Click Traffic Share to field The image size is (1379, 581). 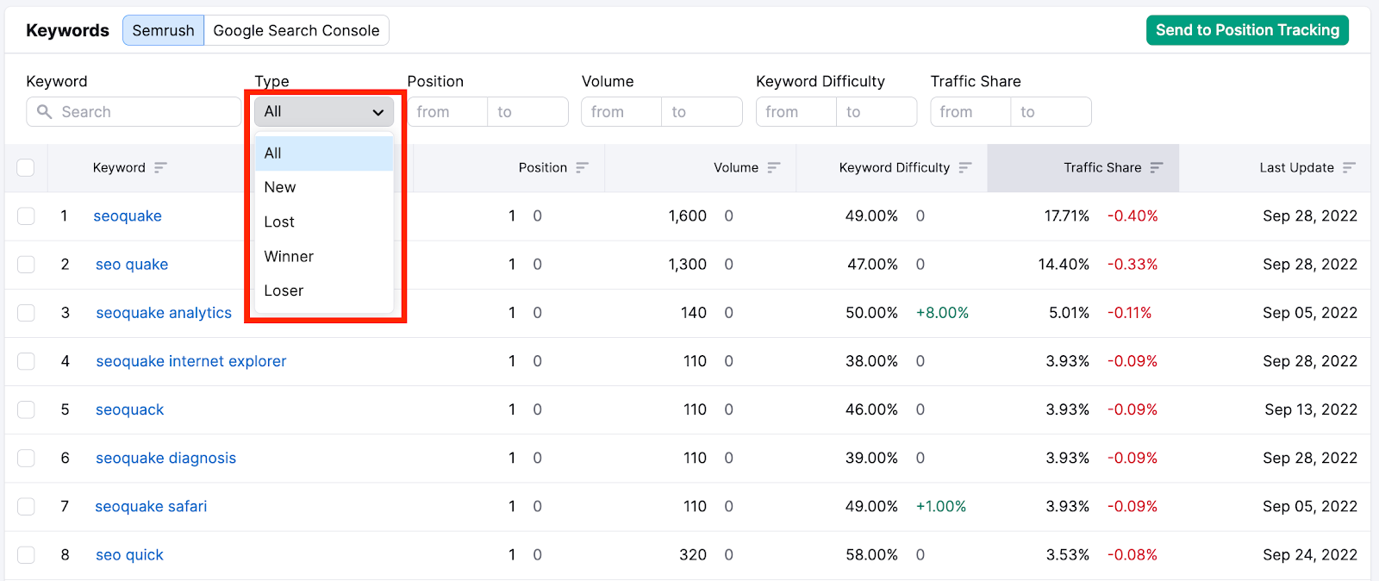coord(1051,111)
